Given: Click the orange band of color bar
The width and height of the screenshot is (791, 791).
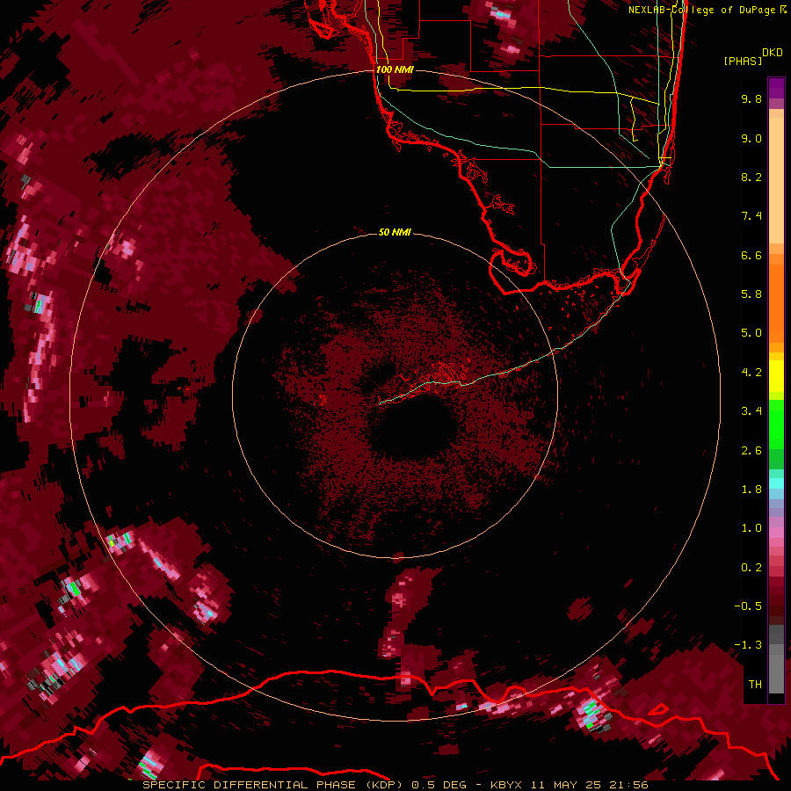Looking at the screenshot, I should pos(776,302).
